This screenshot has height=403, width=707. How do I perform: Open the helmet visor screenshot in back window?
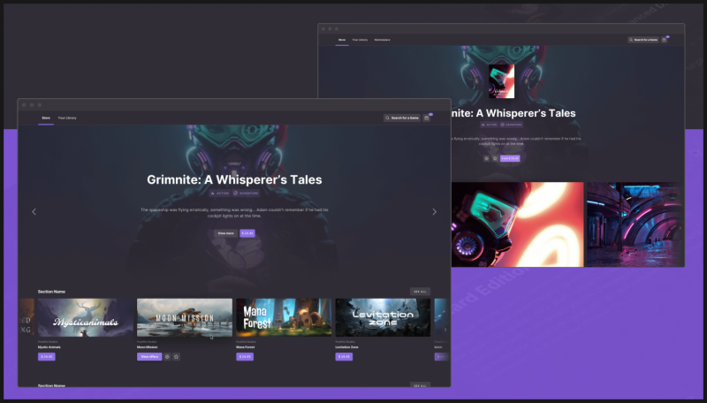tap(518, 224)
